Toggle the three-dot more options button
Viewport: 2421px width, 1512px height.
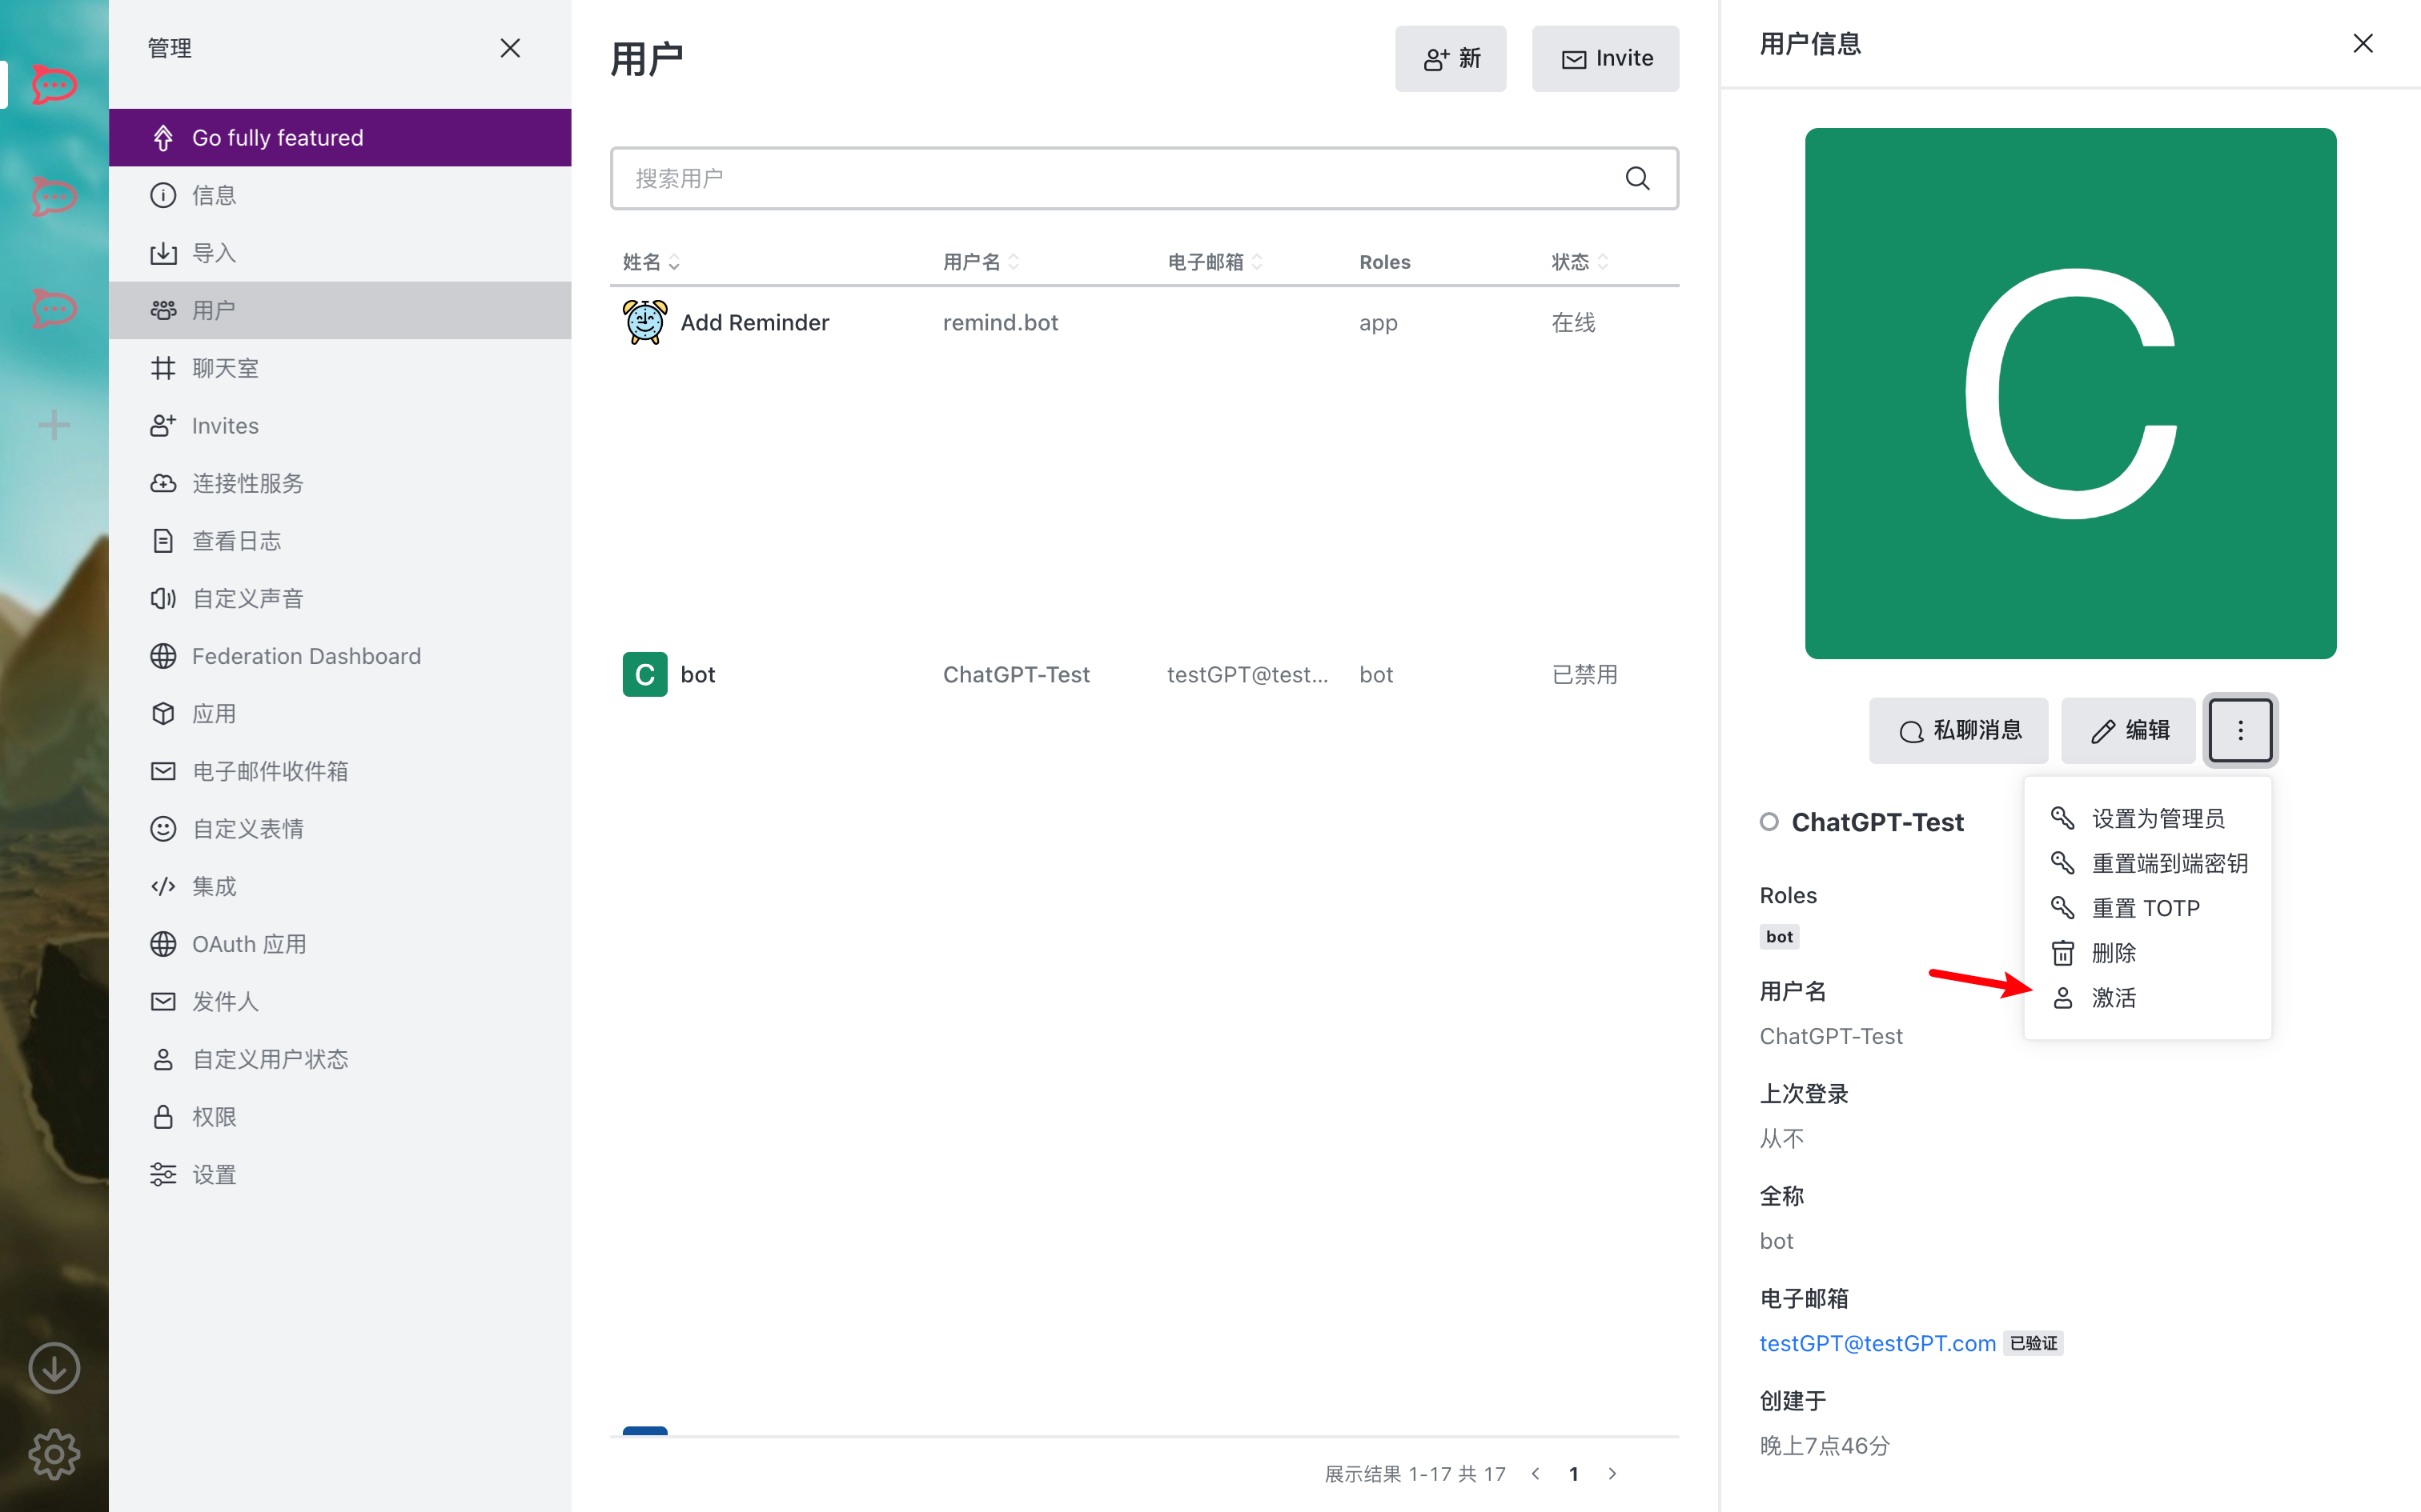tap(2240, 731)
